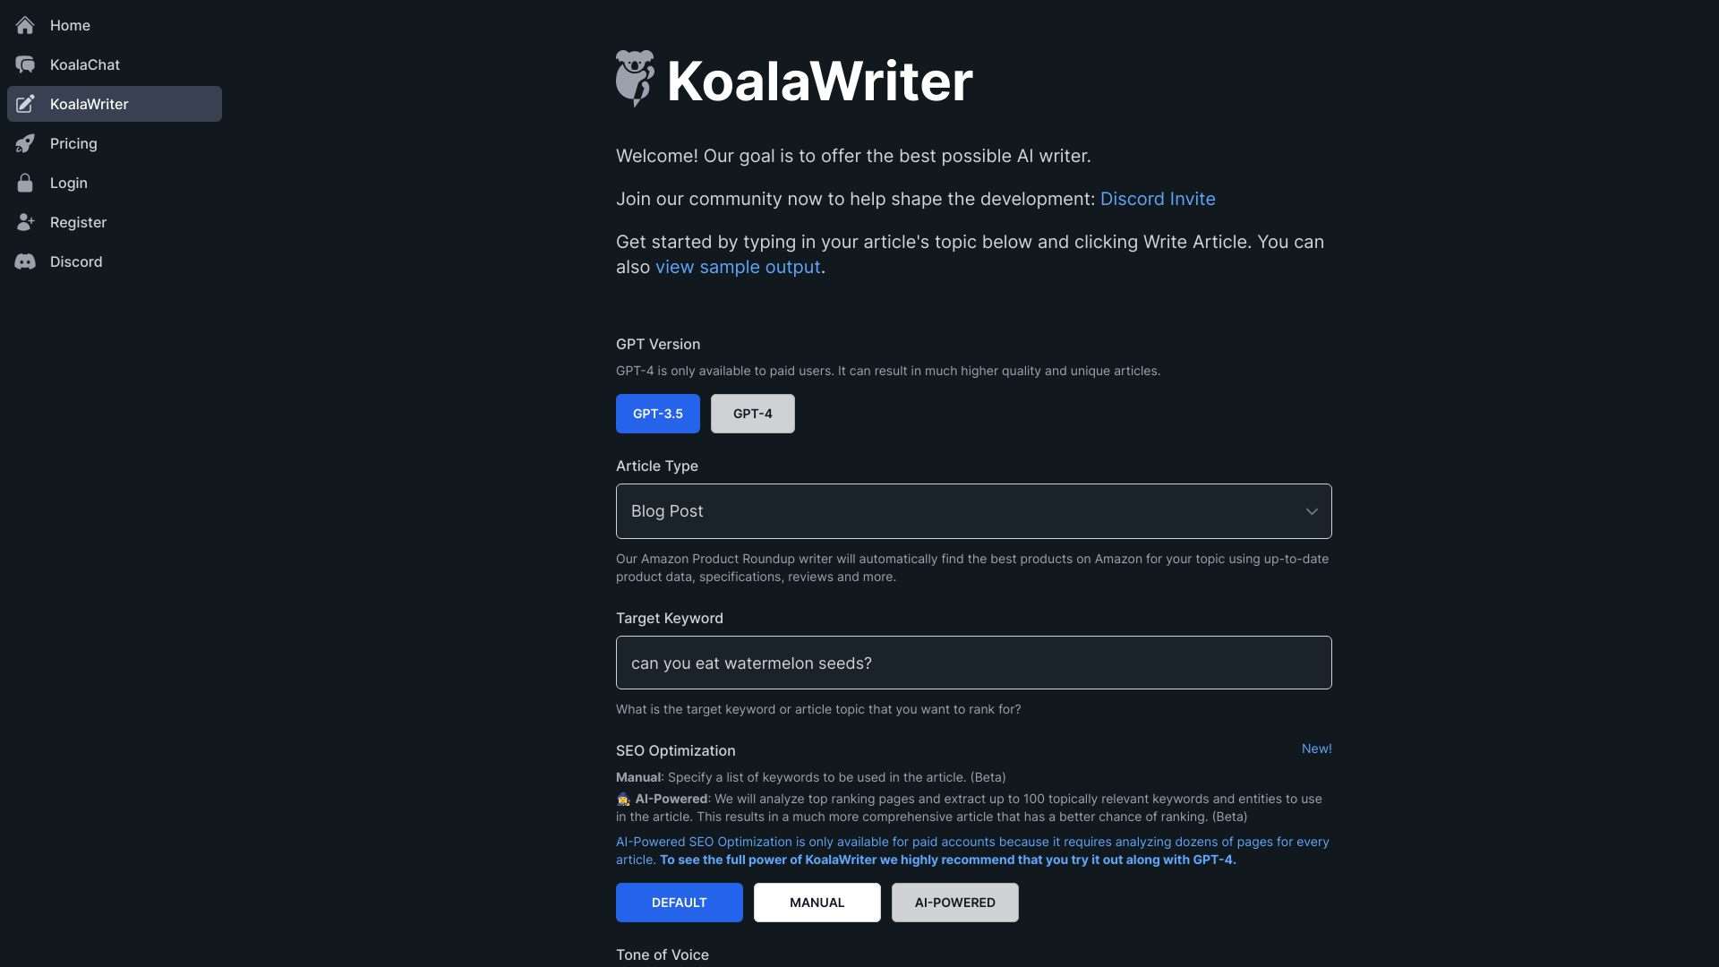Viewport: 1719px width, 967px height.
Task: Click the Home icon in sidebar
Action: tap(25, 25)
